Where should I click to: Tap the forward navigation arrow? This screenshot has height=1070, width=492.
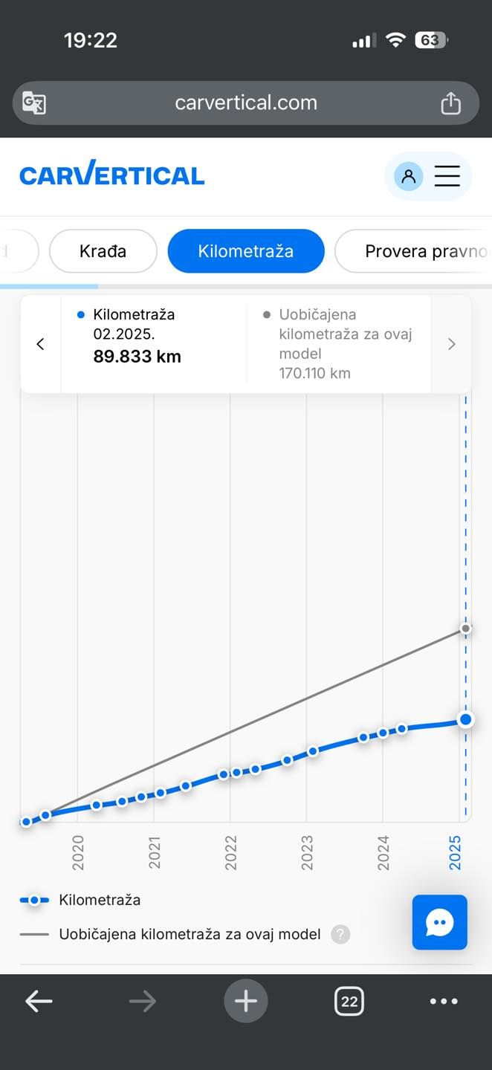coord(142,1001)
